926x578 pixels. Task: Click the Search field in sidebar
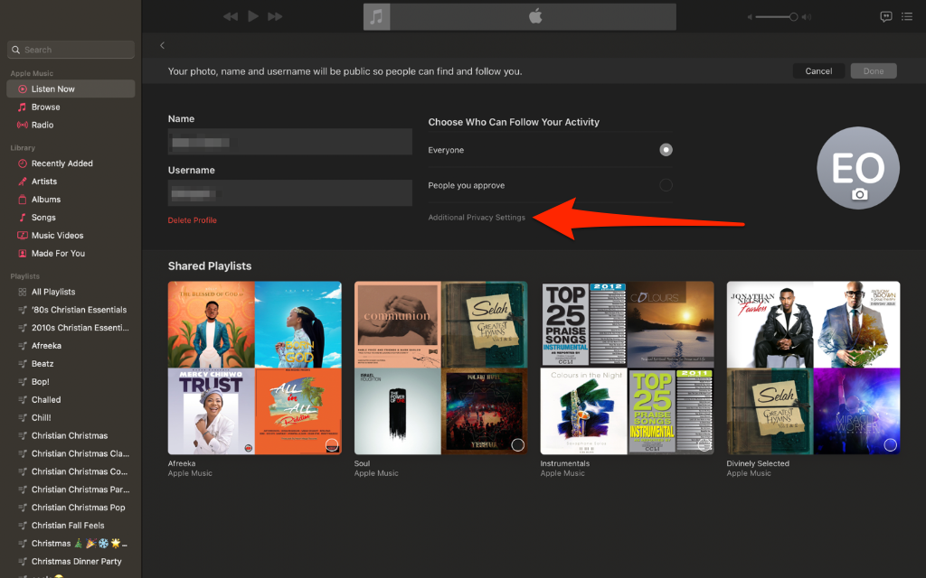[x=71, y=50]
